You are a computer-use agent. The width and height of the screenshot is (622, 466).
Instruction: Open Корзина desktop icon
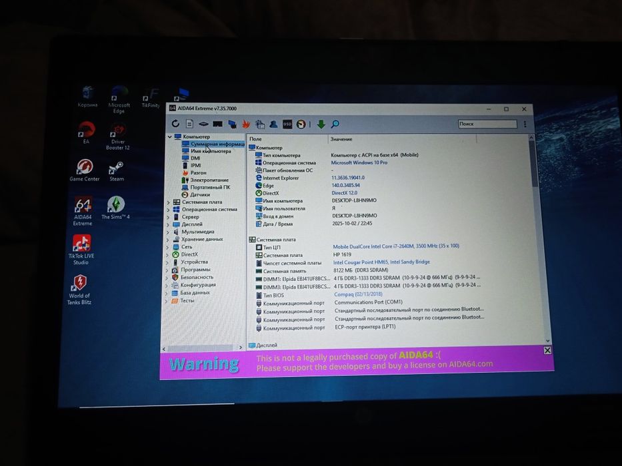click(88, 97)
